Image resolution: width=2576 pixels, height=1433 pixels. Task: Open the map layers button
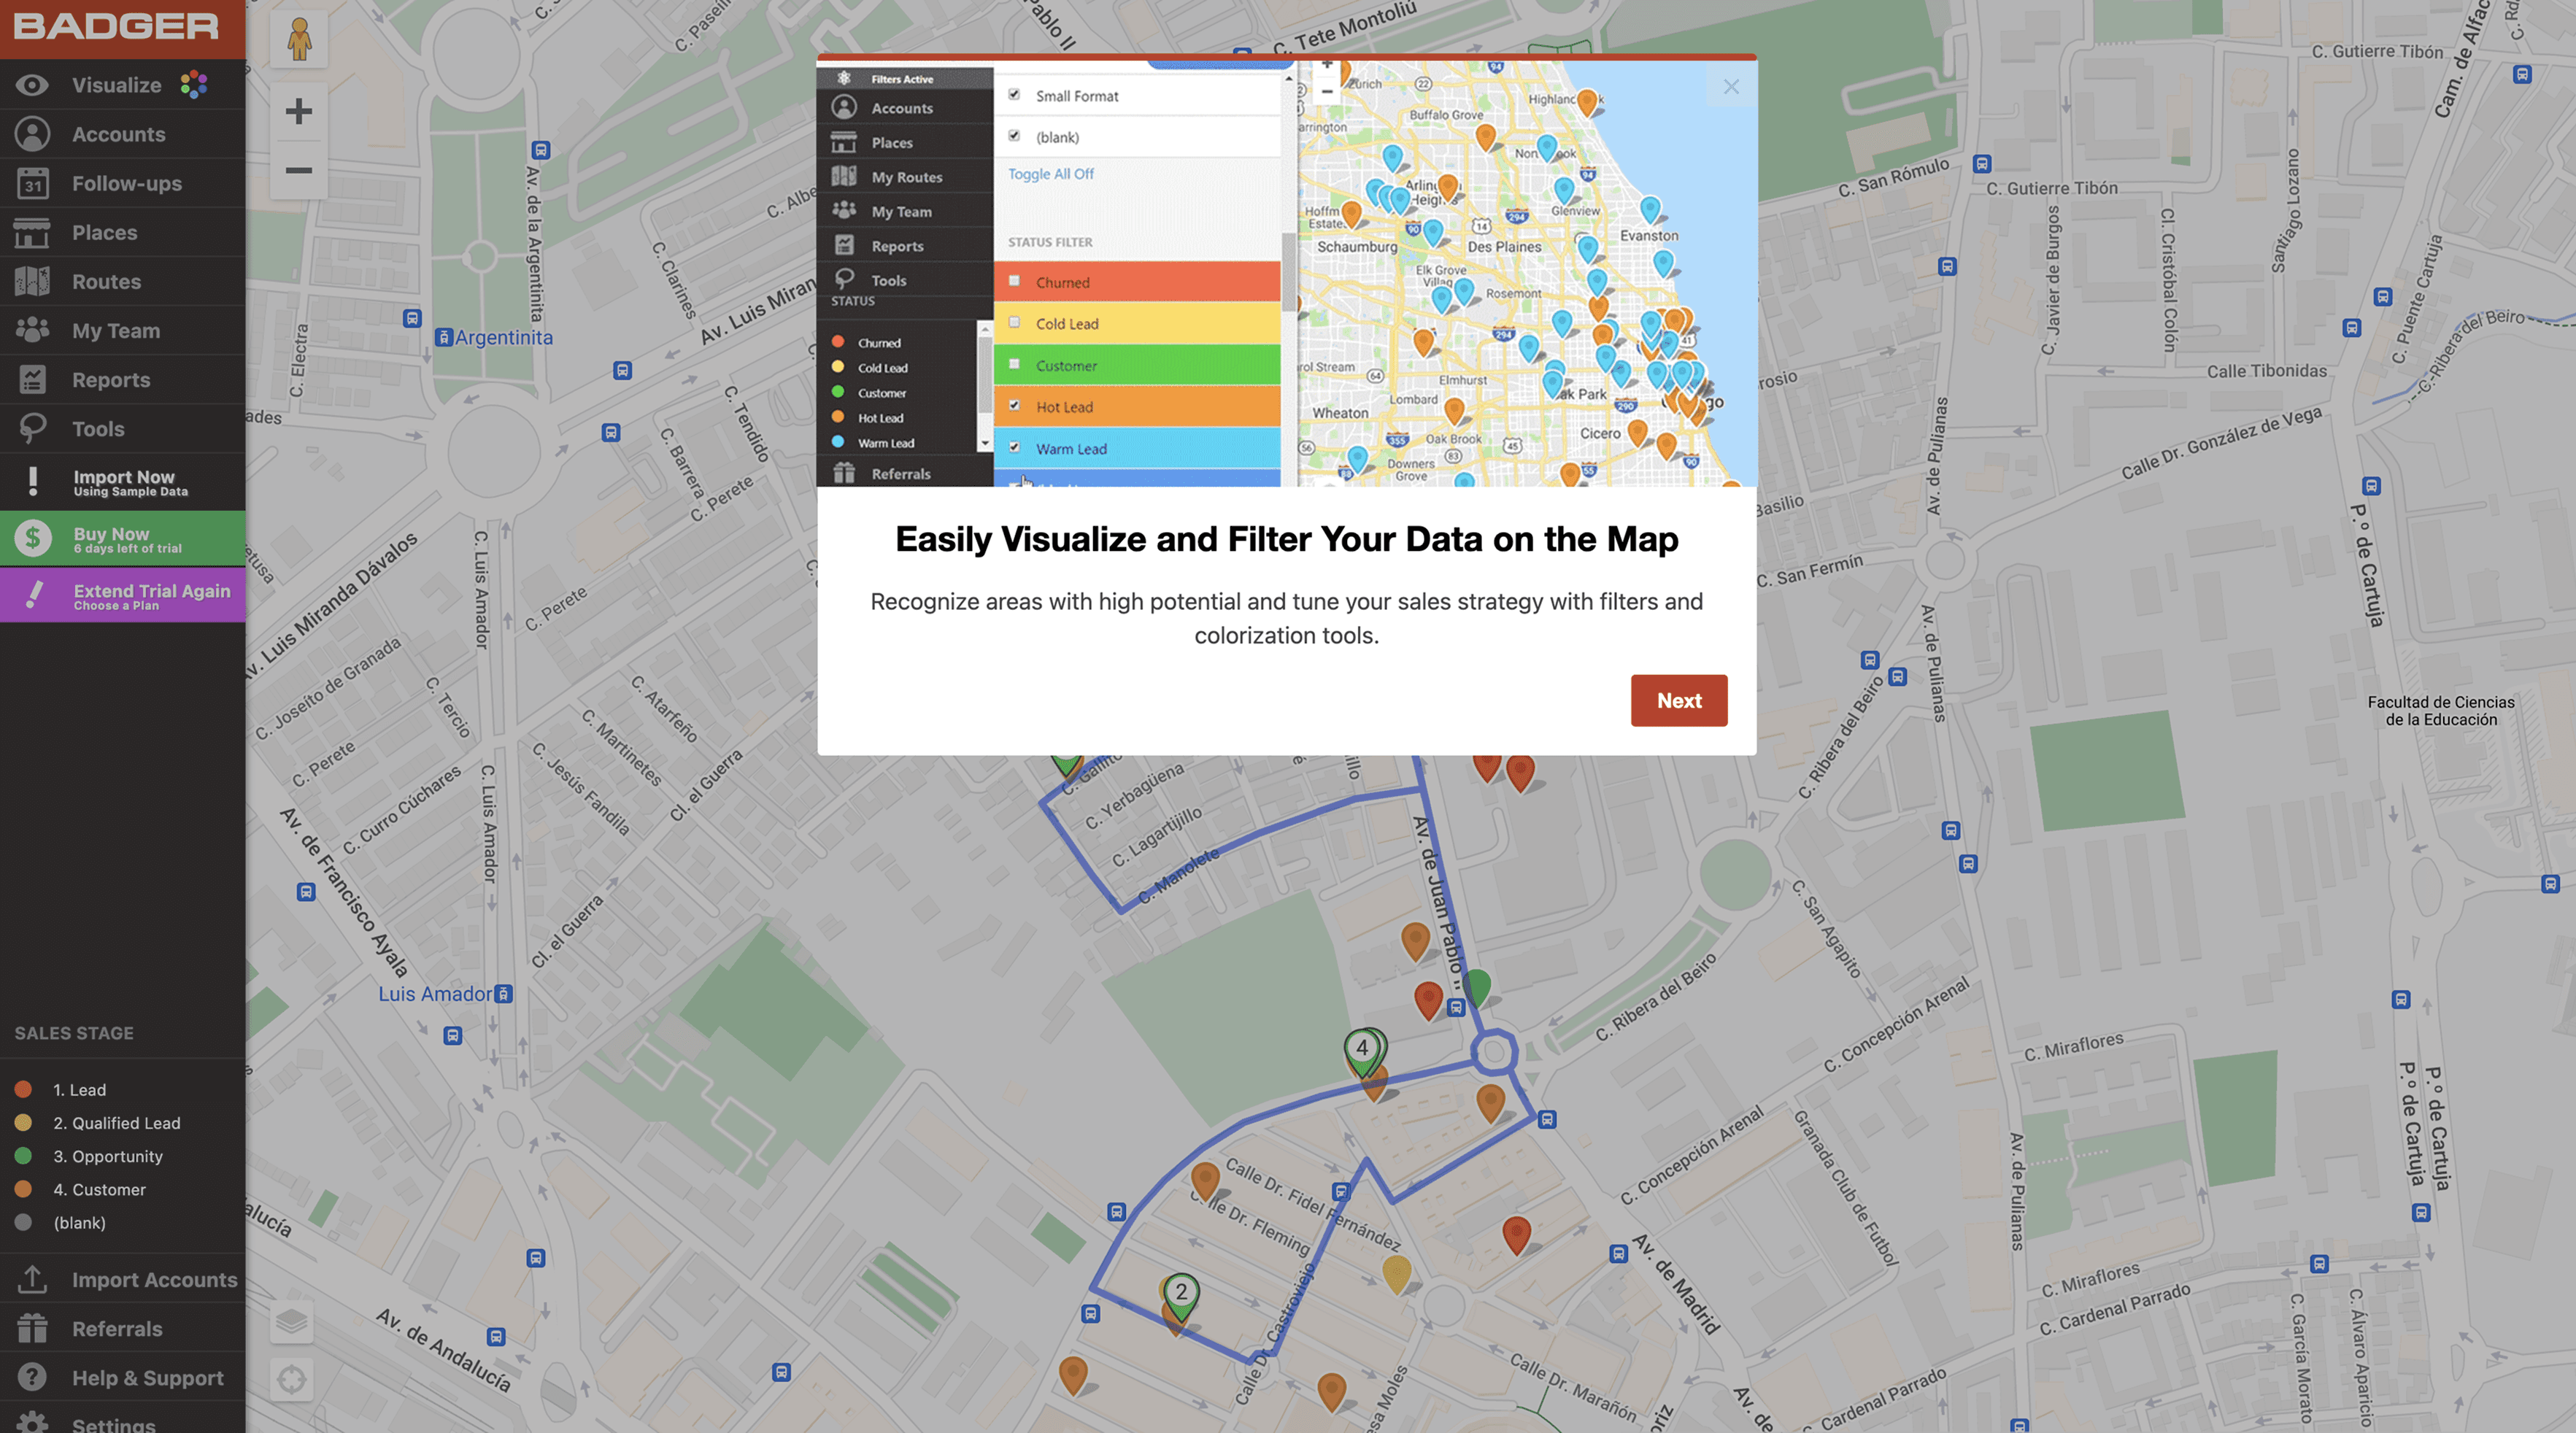point(292,1322)
